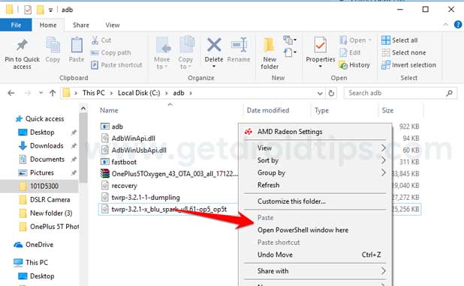
Task: Sort by Date modified column header
Action: pyautogui.click(x=268, y=110)
